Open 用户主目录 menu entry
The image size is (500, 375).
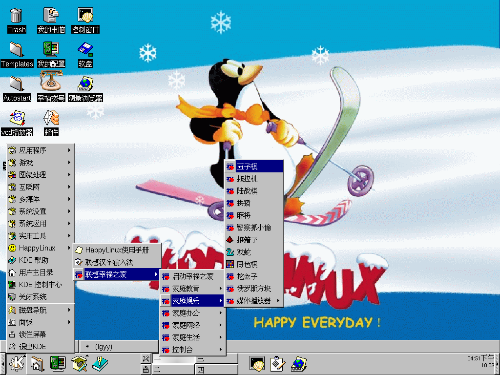point(41,272)
